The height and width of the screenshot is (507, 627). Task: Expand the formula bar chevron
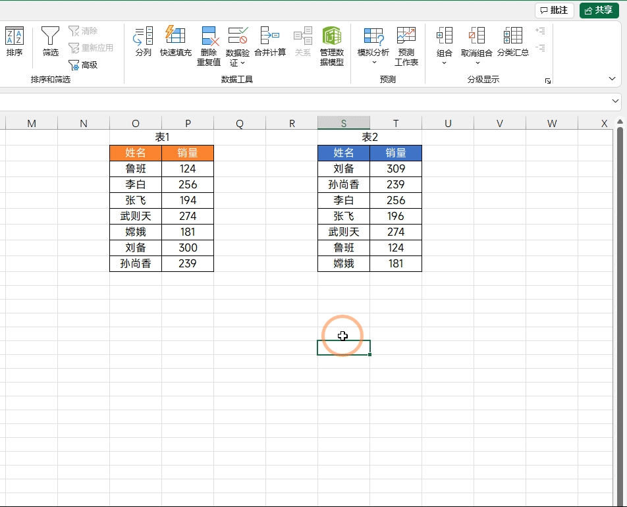tap(615, 101)
